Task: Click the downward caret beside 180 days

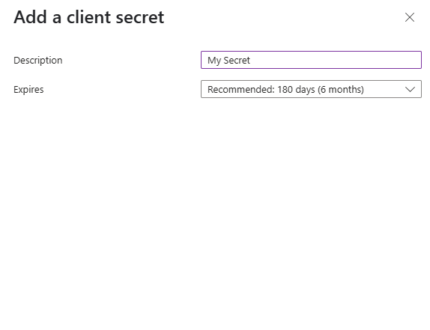Action: [x=410, y=89]
